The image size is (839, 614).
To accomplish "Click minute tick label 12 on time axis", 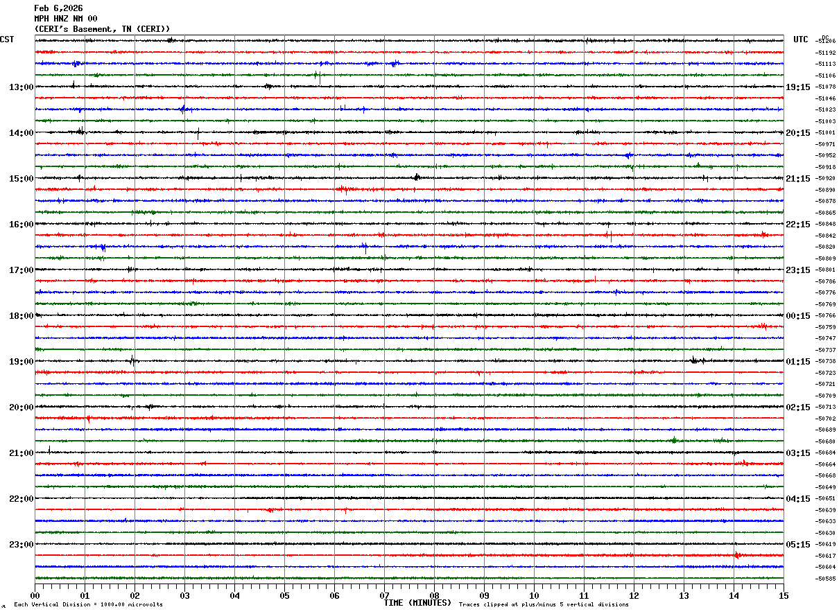I will [x=634, y=595].
